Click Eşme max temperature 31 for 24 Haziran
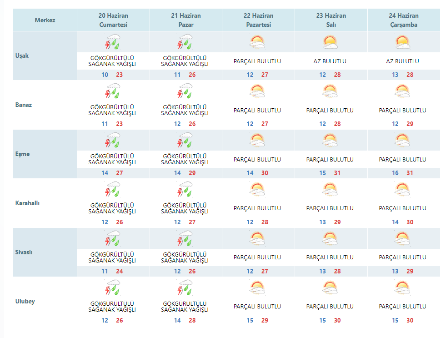This screenshot has width=446, height=338. coord(410,173)
